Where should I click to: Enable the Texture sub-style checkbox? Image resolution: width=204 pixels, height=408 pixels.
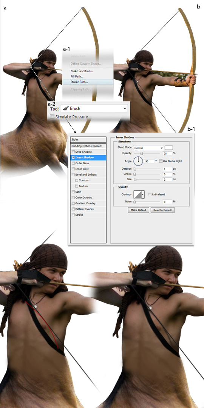[76, 186]
